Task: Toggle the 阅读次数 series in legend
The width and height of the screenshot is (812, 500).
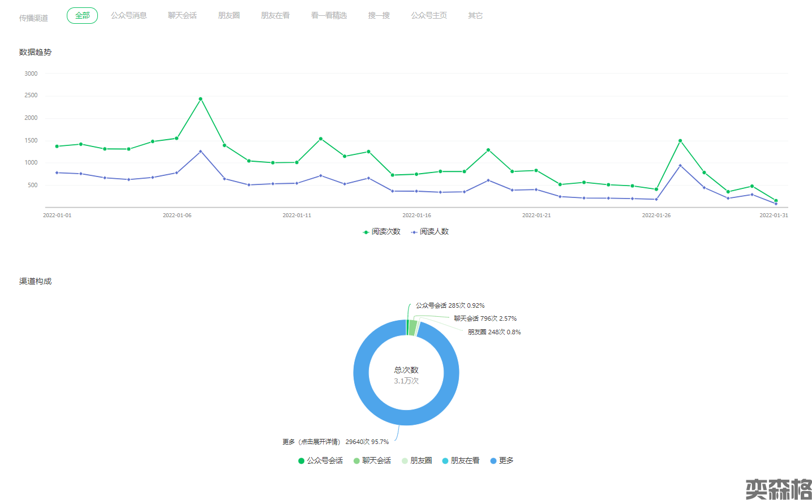Action: coord(382,232)
